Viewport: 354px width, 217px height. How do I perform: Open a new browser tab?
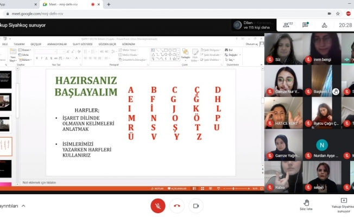(x=108, y=4)
